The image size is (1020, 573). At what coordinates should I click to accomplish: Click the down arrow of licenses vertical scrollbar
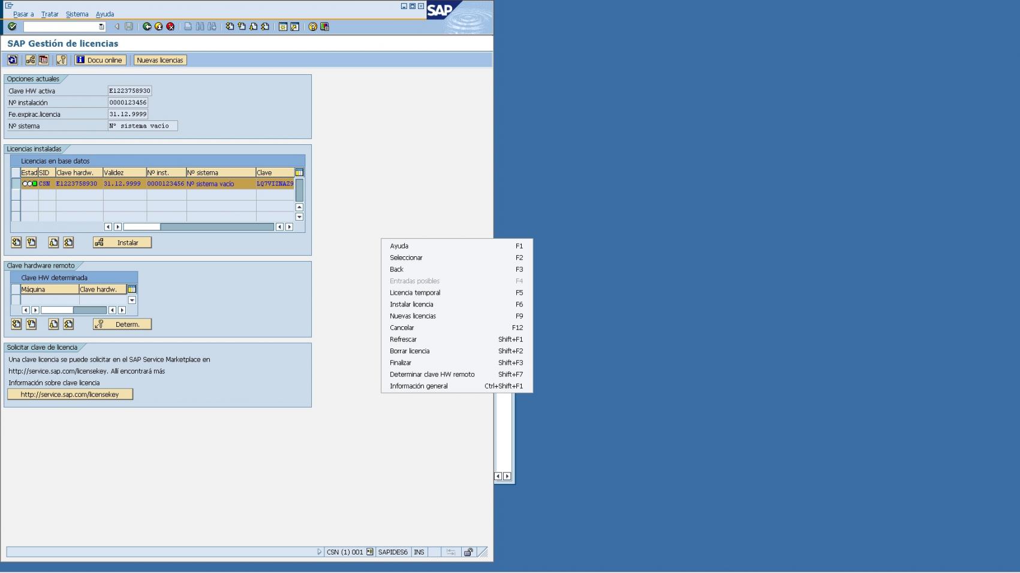[299, 217]
